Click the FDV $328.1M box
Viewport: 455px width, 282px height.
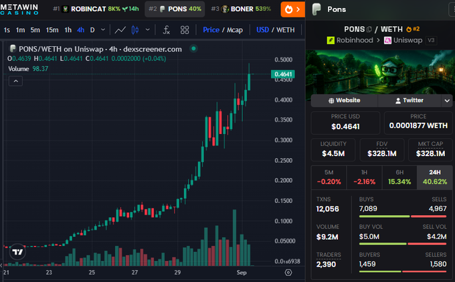382,149
